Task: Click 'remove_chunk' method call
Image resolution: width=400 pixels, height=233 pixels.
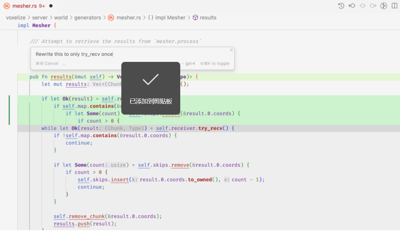Action: (x=87, y=216)
